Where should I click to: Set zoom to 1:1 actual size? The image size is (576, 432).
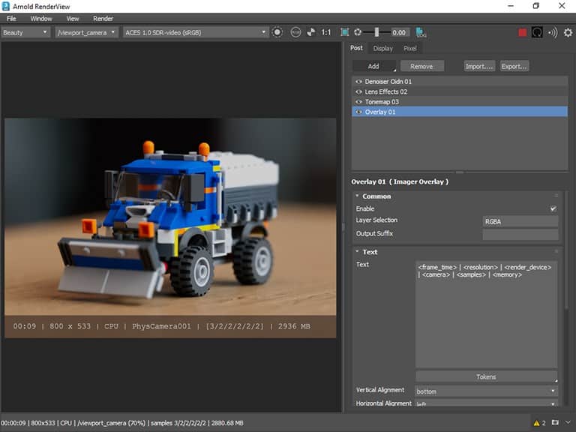coord(325,32)
